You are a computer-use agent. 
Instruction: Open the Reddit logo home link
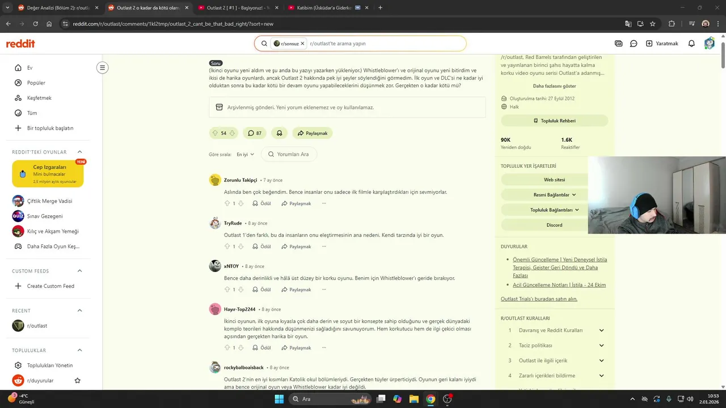(x=20, y=44)
